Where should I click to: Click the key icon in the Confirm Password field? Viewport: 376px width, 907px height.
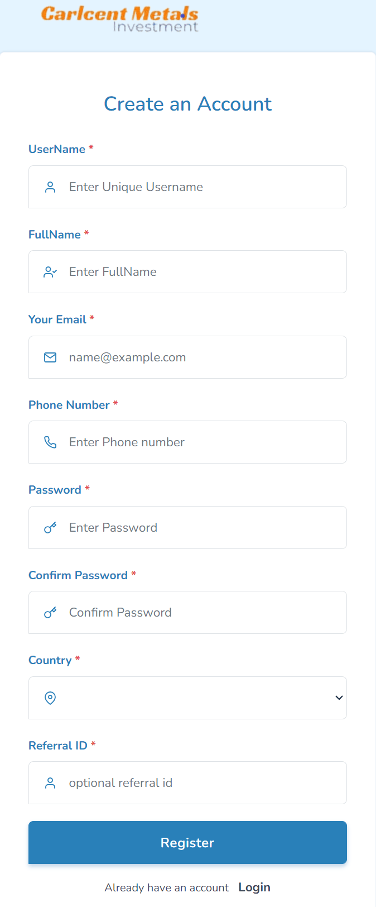[50, 613]
